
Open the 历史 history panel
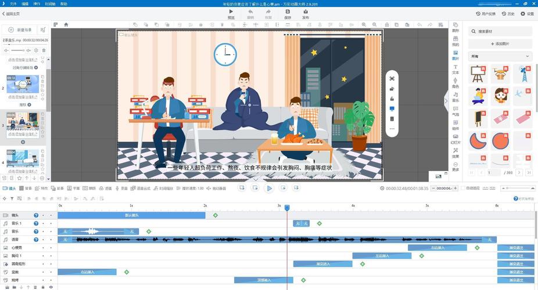[x=508, y=14]
